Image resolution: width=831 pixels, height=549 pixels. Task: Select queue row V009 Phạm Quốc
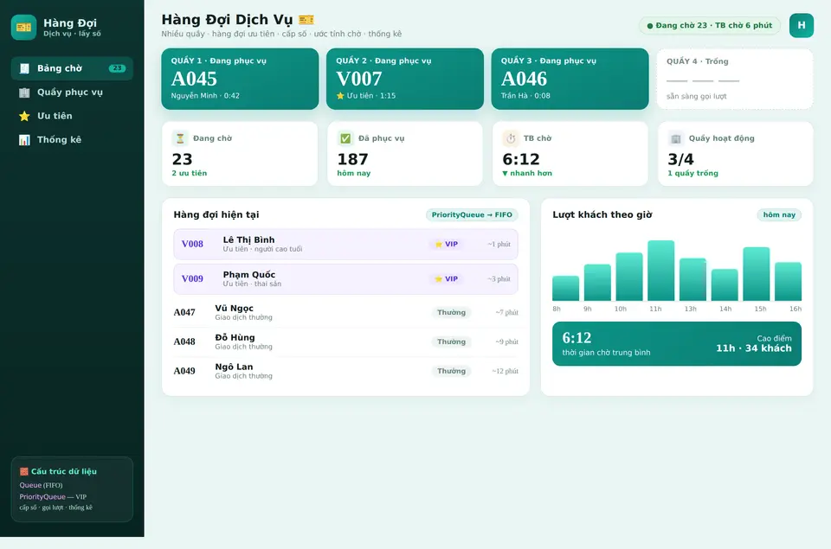click(345, 279)
